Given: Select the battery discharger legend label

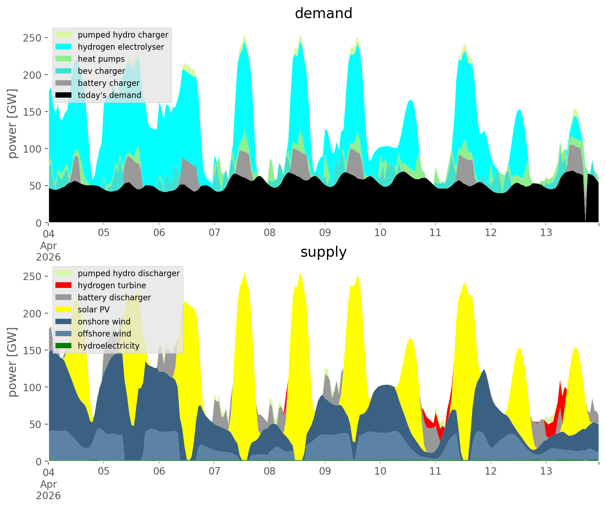Looking at the screenshot, I should point(114,297).
